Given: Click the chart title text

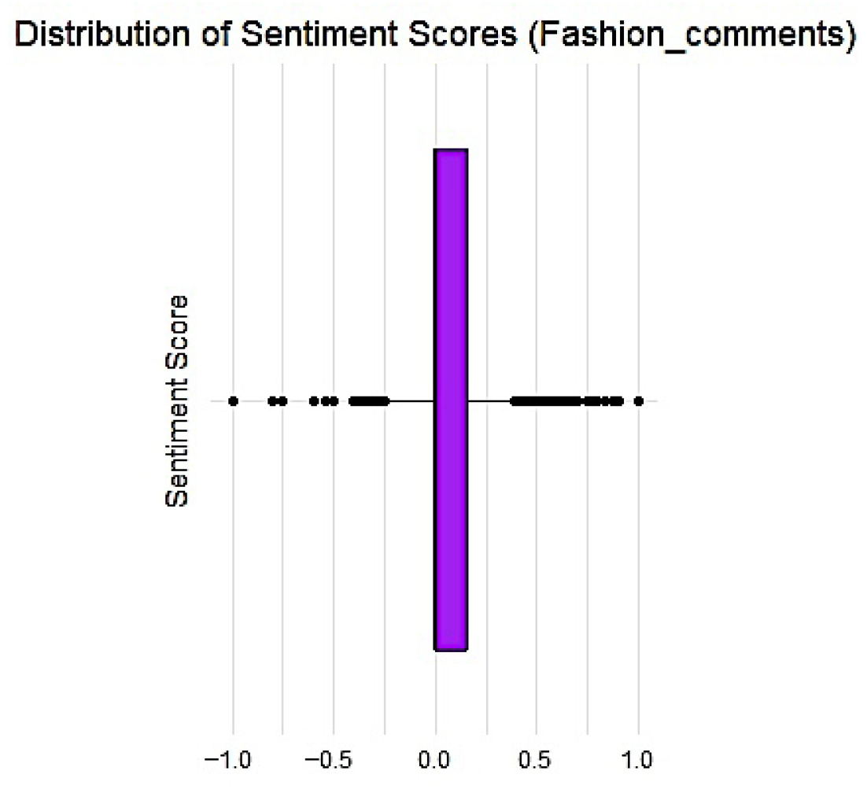Looking at the screenshot, I should (434, 39).
